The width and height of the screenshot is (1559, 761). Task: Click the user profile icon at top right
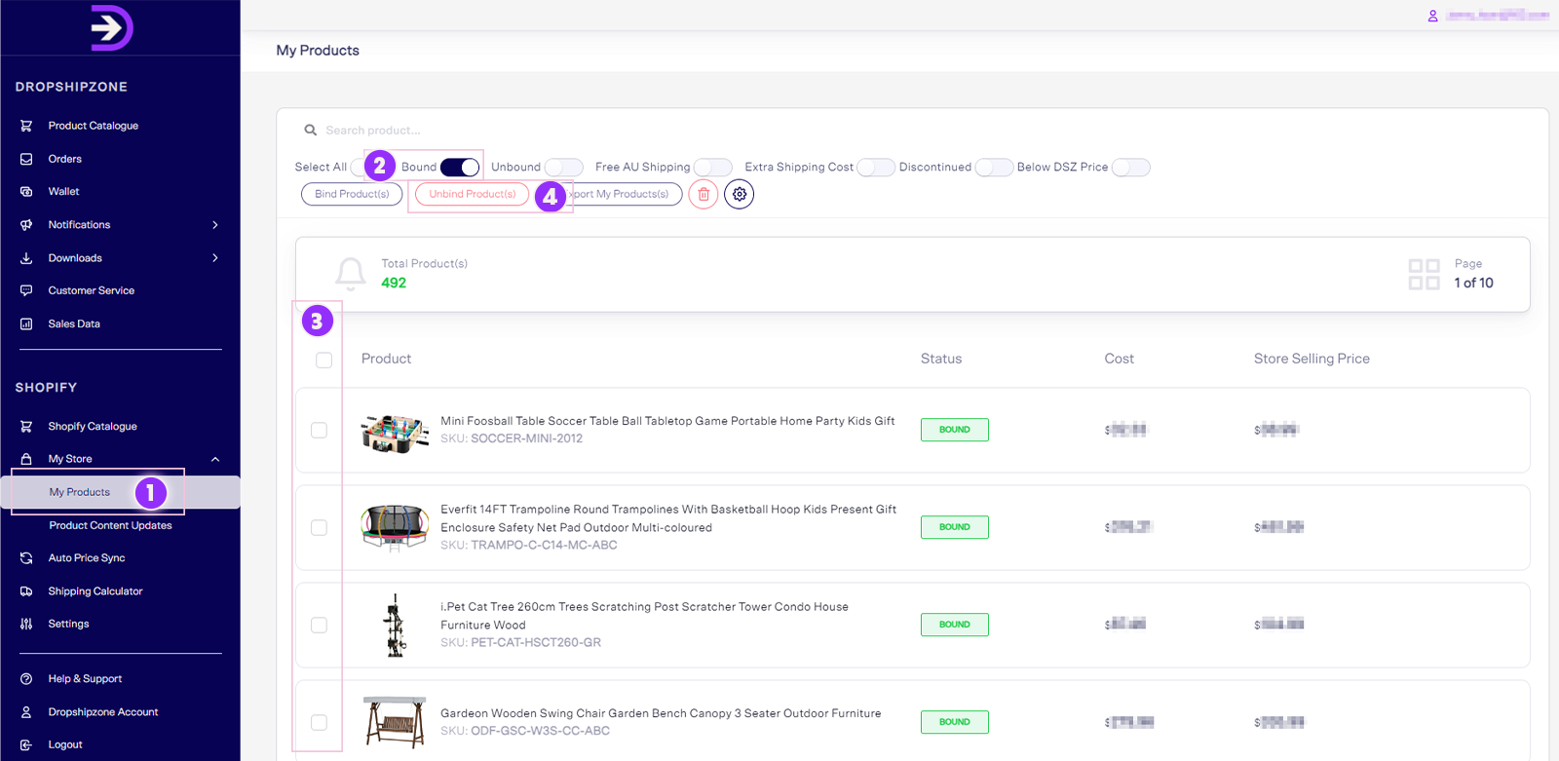[x=1433, y=16]
